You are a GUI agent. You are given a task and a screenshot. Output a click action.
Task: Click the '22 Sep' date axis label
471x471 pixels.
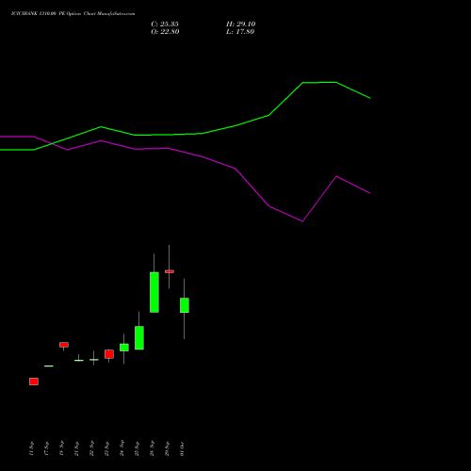pos(91,448)
